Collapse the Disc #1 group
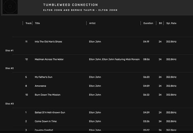The height and width of the screenshot is (133, 193). (10, 51)
